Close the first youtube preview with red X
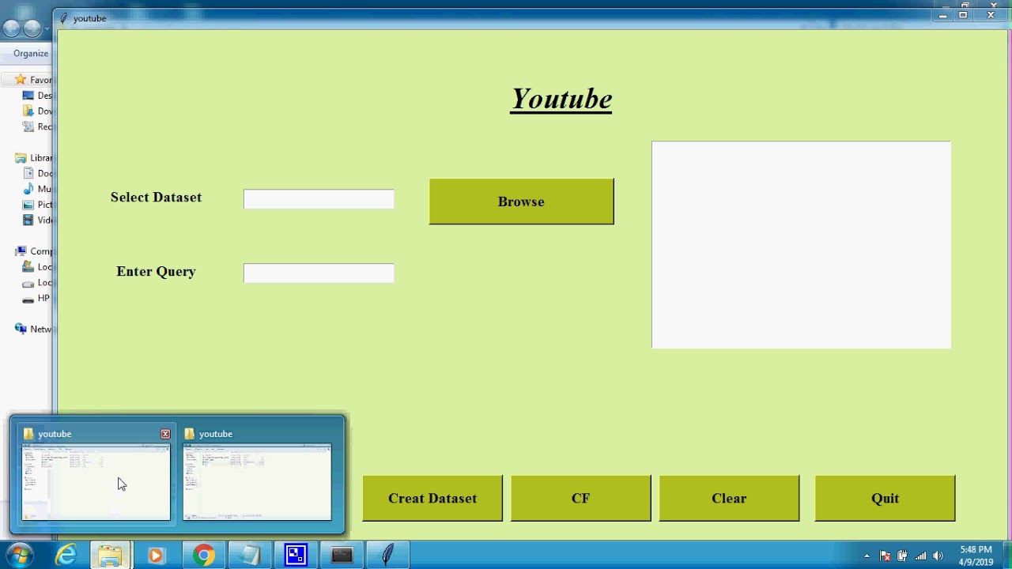 click(x=165, y=434)
